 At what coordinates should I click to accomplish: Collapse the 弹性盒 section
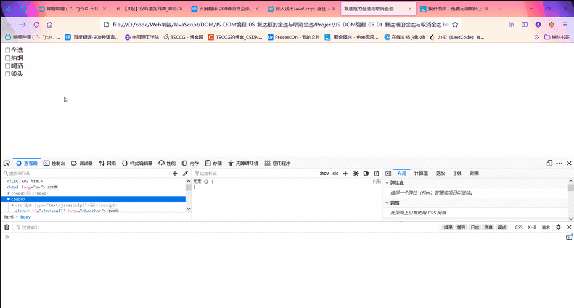coord(387,183)
